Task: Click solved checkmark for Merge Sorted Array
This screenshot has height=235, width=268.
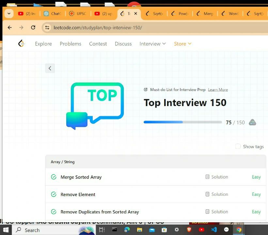Action: 54,177
